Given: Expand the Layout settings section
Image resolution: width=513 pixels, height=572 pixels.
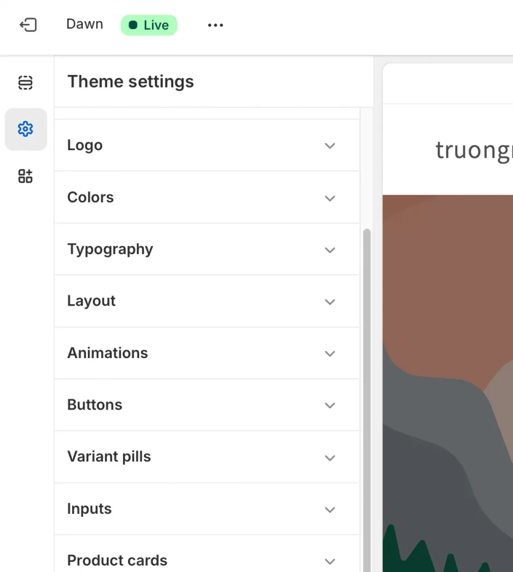Looking at the screenshot, I should 207,301.
